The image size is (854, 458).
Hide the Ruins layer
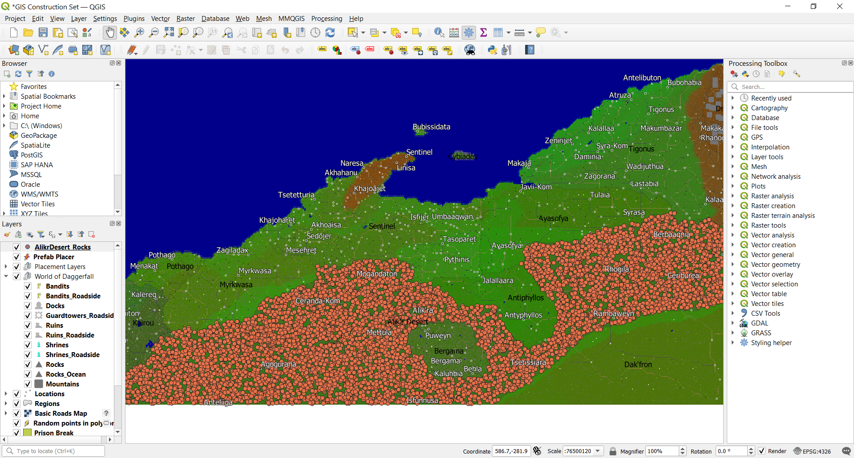(x=28, y=325)
